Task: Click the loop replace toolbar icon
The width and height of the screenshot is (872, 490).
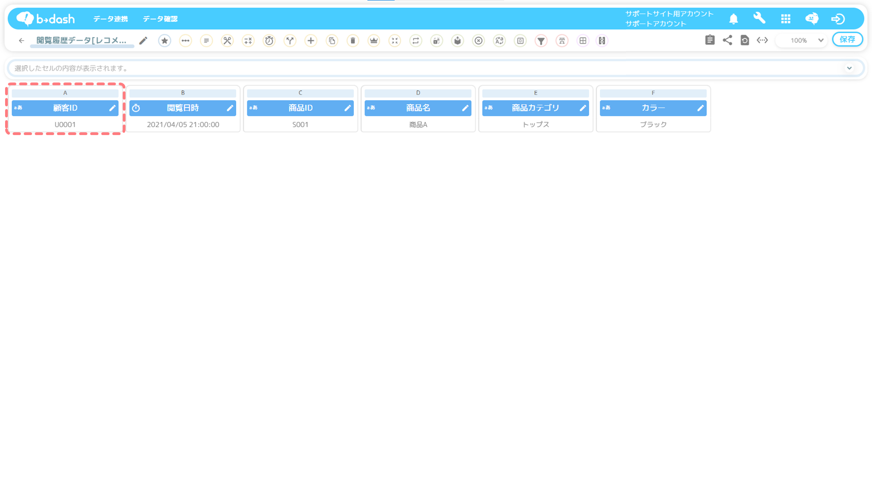Action: coord(416,41)
